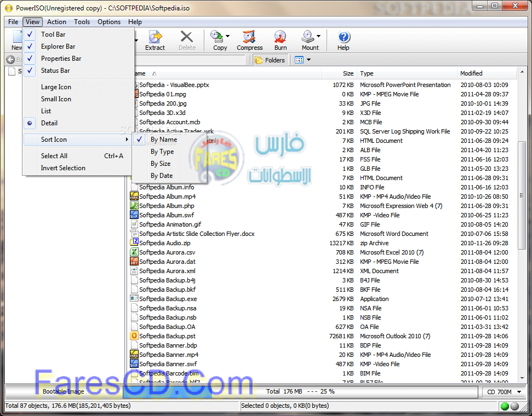
Task: Select Softpedia Album.php file icon
Action: [x=134, y=206]
